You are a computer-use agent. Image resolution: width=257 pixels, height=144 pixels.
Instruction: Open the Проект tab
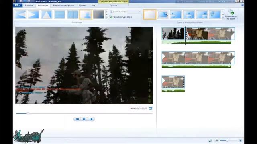coord(82,6)
